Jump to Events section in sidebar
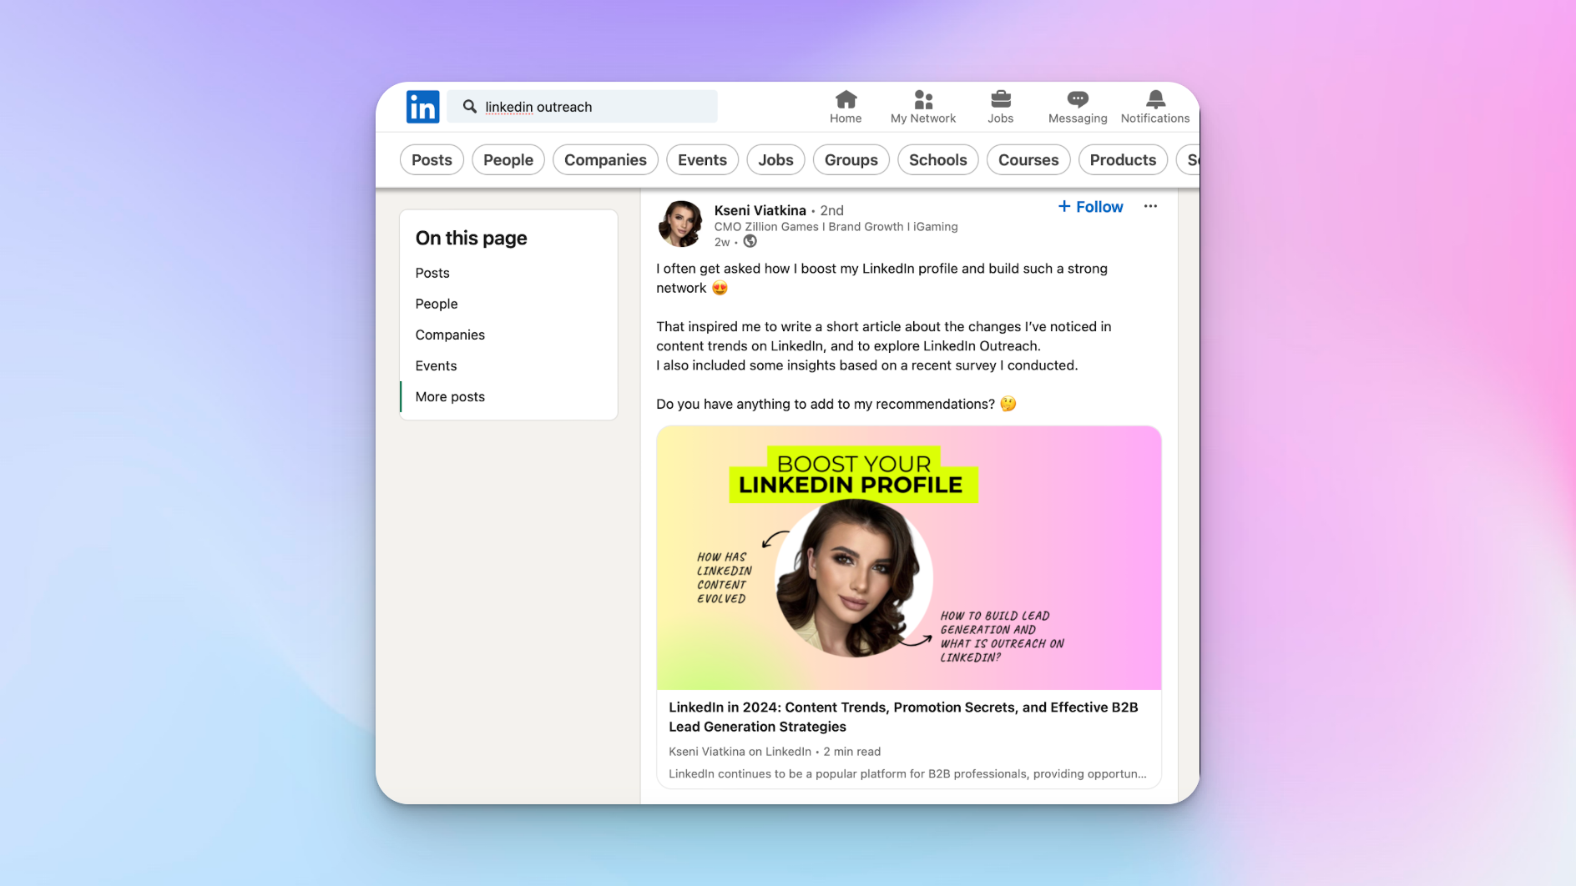 [437, 365]
